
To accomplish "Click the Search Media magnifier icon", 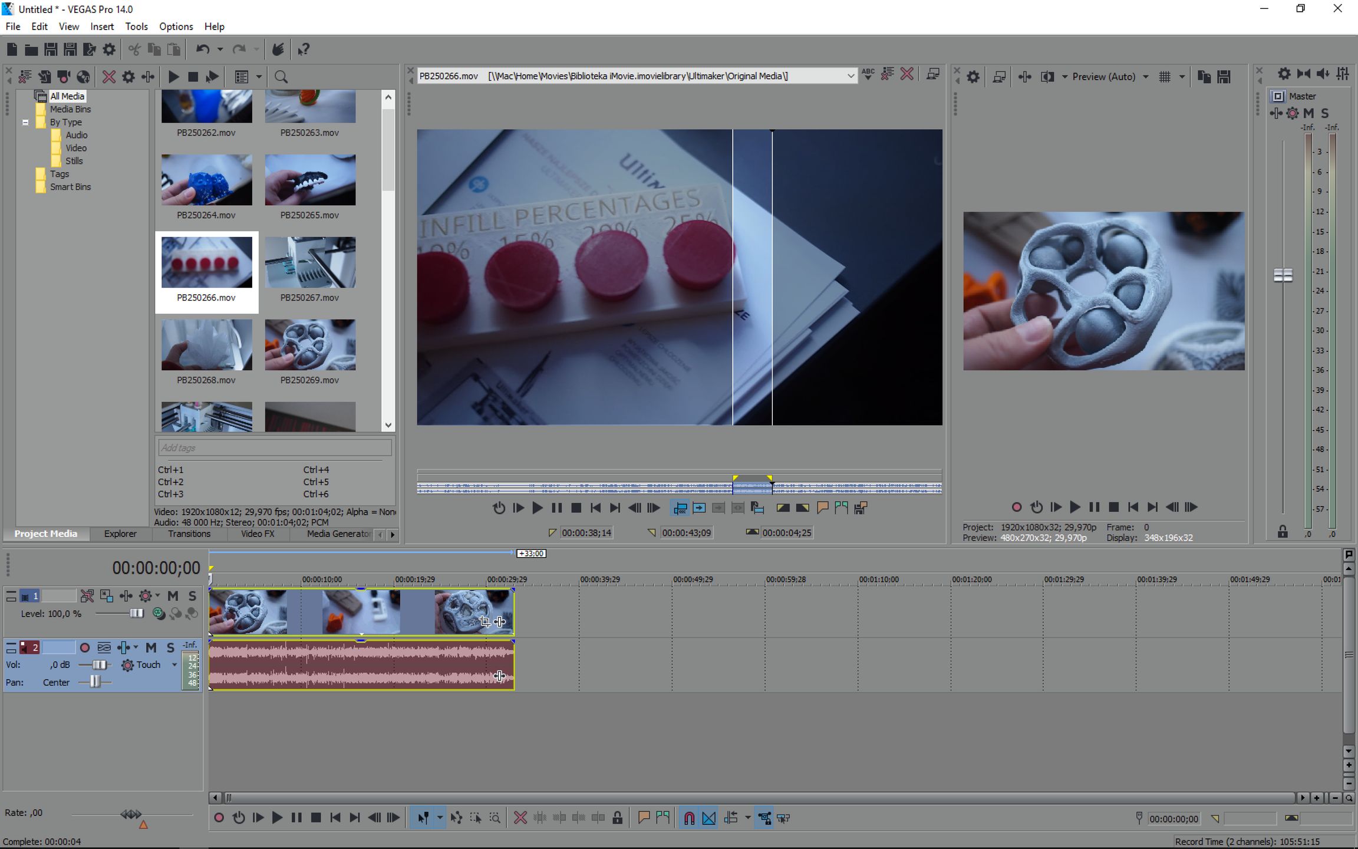I will pos(281,77).
